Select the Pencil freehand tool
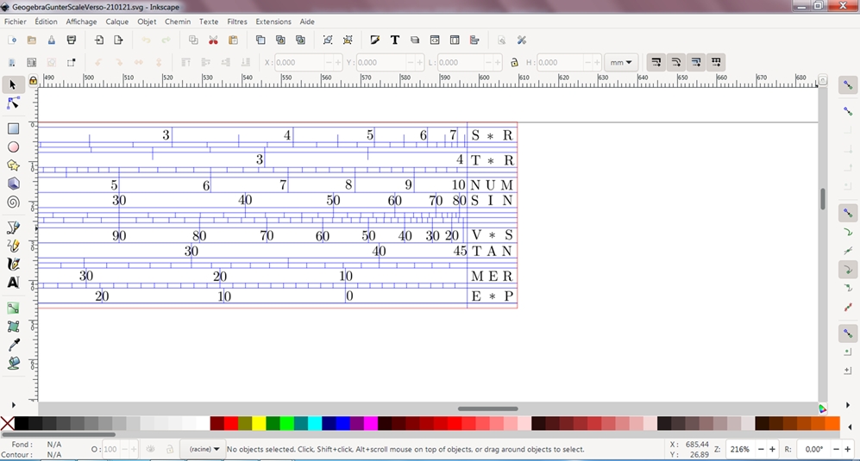 pyautogui.click(x=13, y=246)
